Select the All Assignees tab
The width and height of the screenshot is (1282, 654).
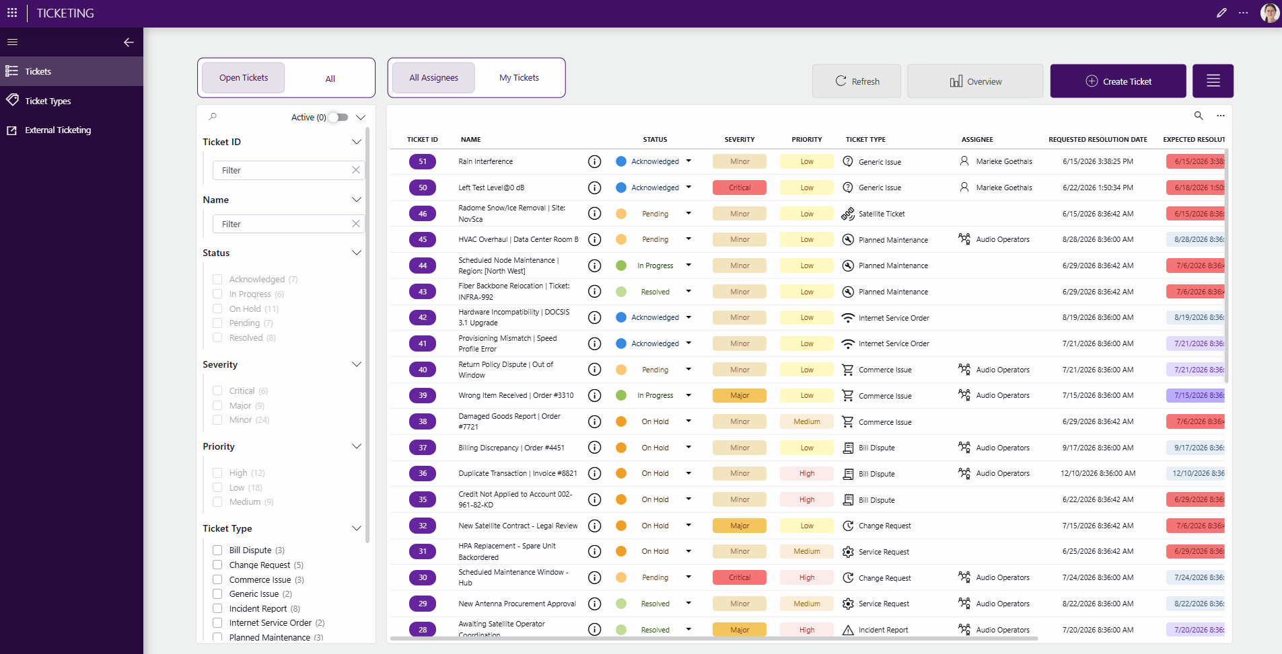coord(433,78)
